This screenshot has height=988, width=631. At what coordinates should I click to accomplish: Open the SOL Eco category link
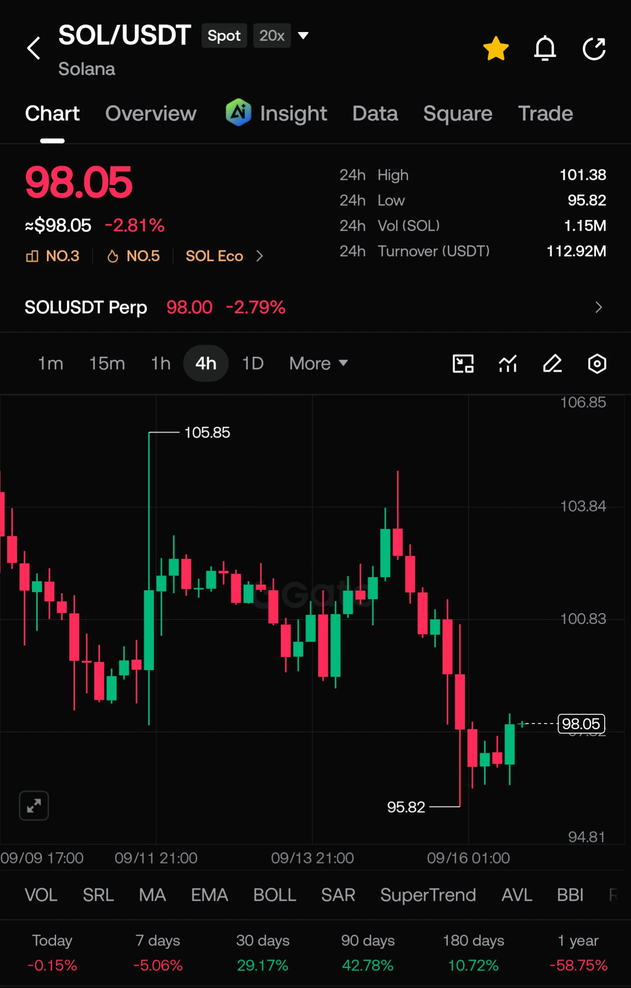pyautogui.click(x=214, y=256)
